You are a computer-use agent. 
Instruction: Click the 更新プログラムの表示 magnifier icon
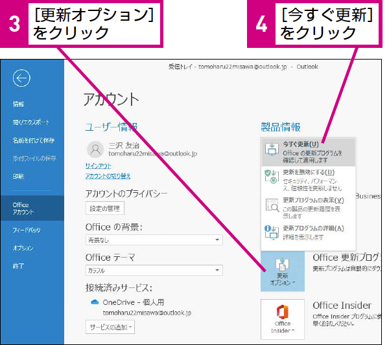(272, 205)
